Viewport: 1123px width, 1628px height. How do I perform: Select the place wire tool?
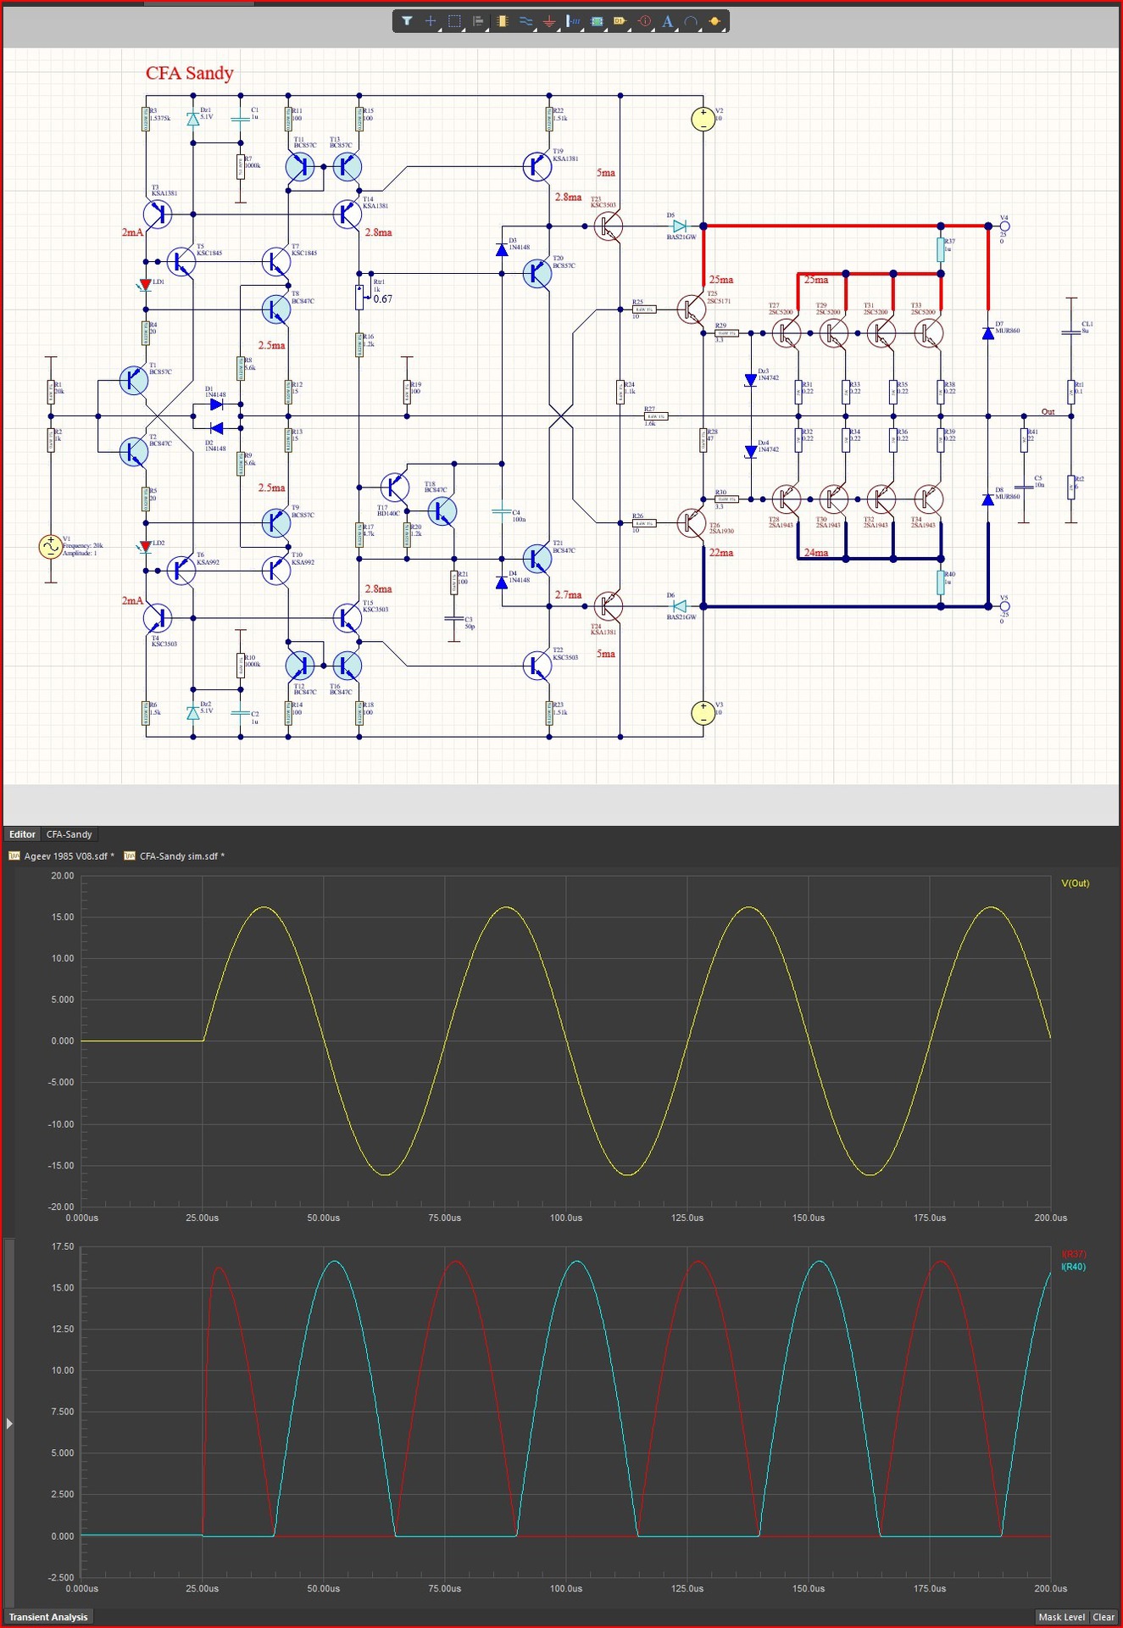coord(525,21)
